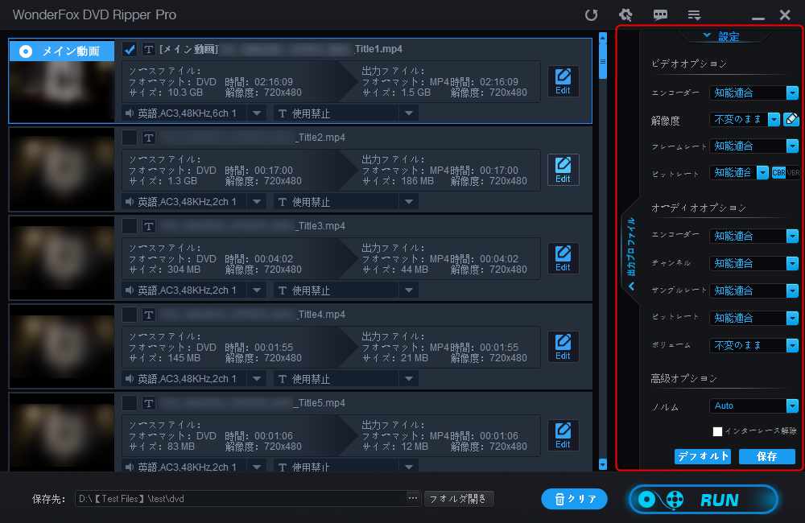Open audio エンコーダー dropdown

pyautogui.click(x=754, y=236)
